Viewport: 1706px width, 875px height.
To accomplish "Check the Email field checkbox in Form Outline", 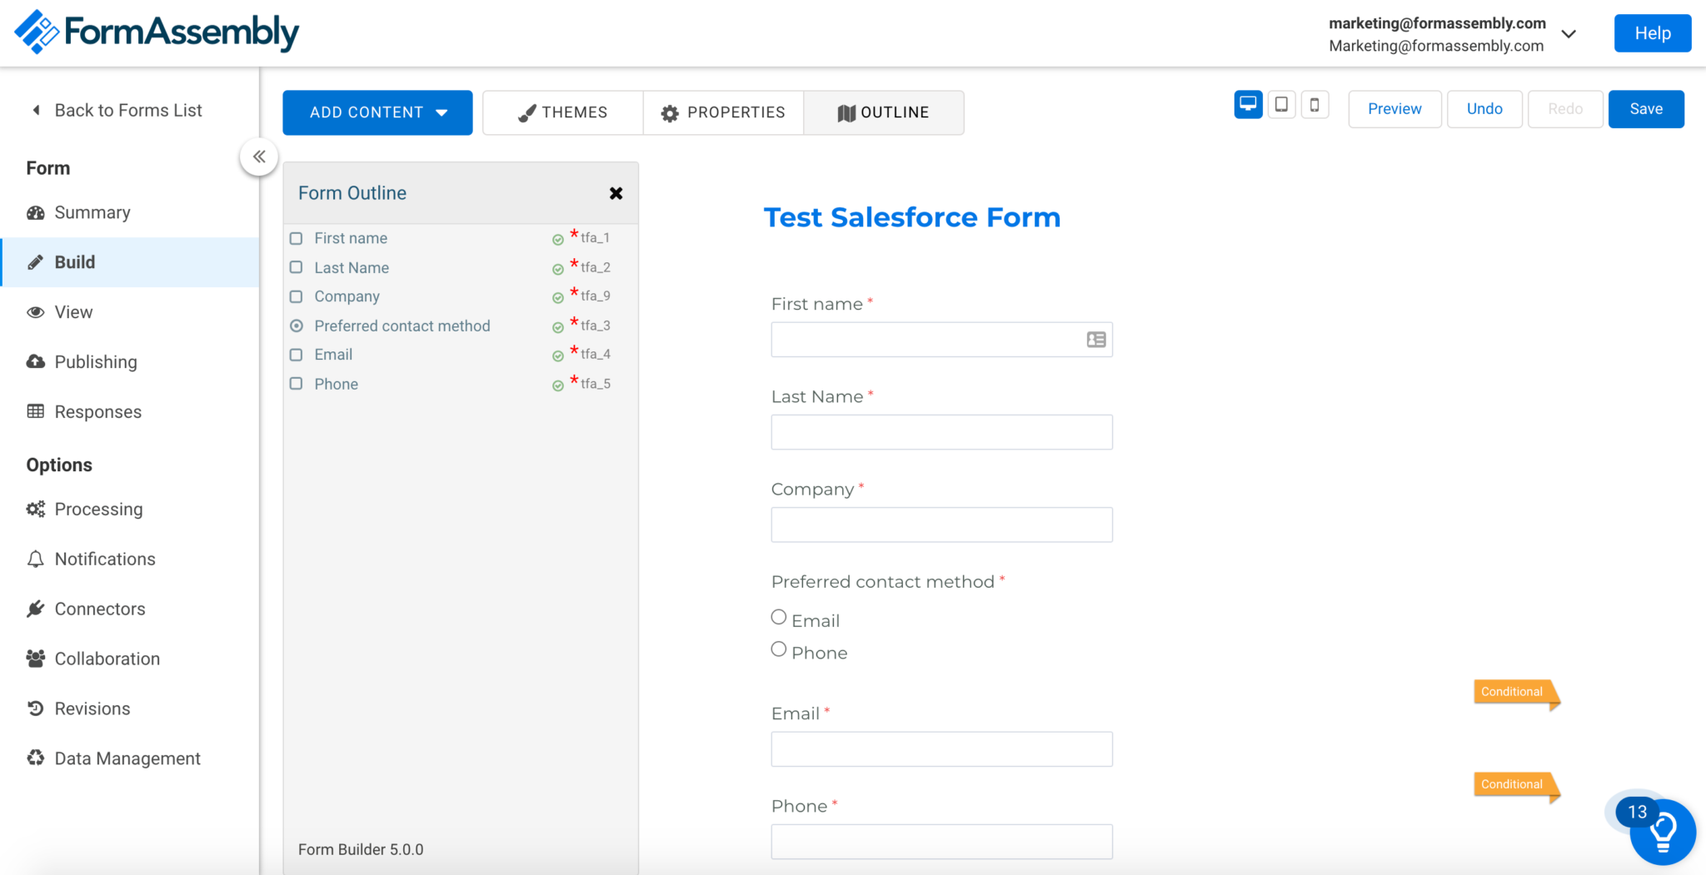I will tap(296, 354).
